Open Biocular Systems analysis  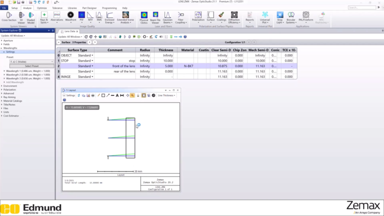pyautogui.click(x=291, y=17)
